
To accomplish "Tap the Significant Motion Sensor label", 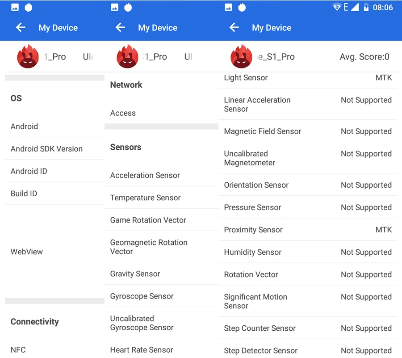I will click(255, 301).
